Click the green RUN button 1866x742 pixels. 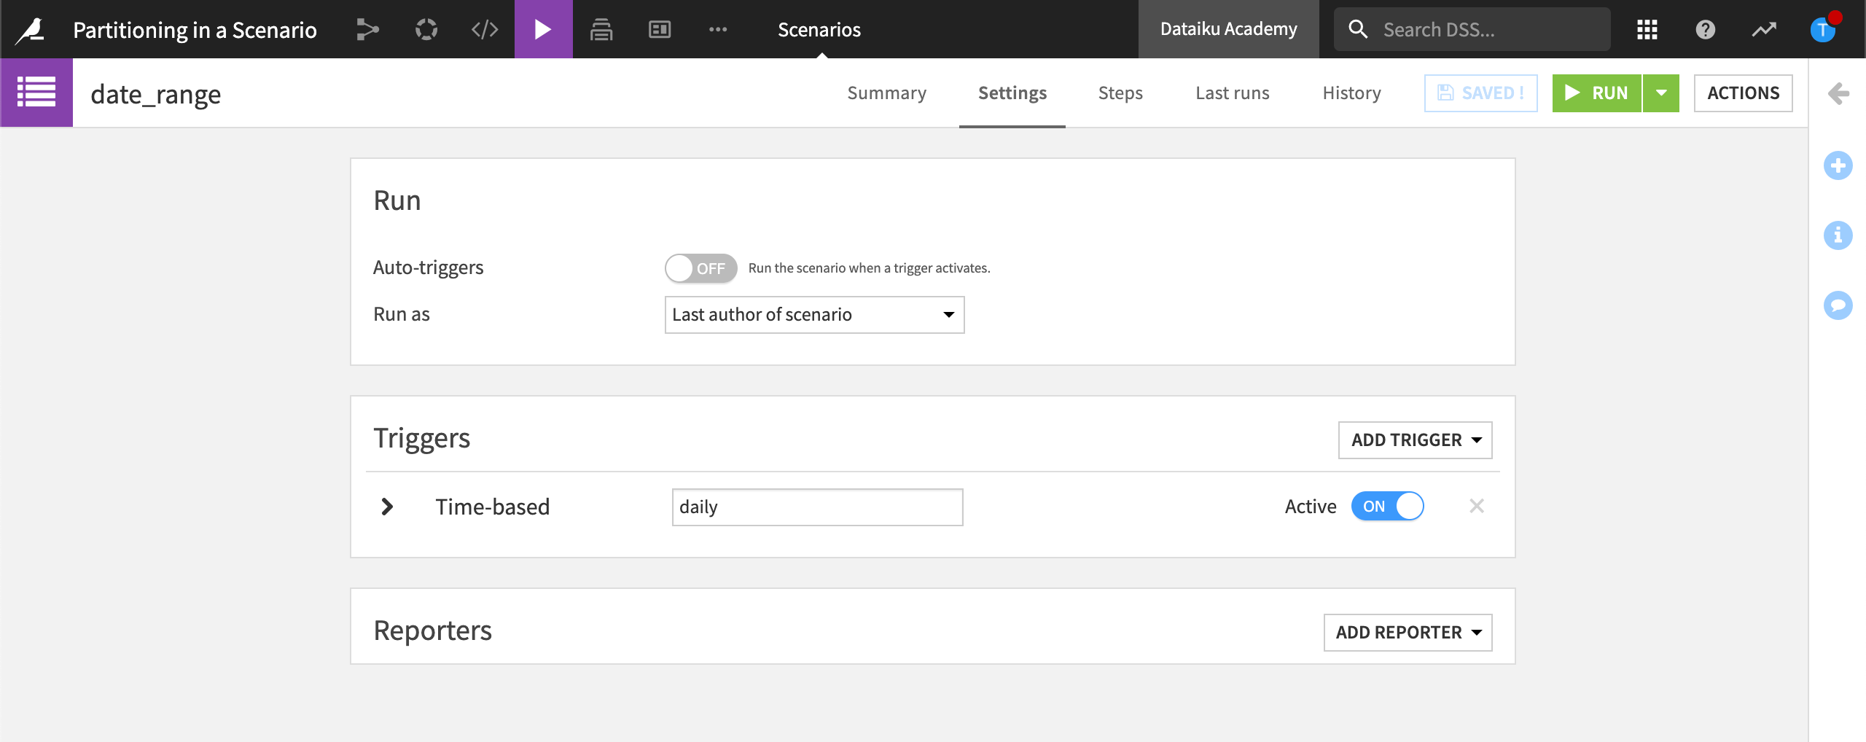click(x=1596, y=93)
